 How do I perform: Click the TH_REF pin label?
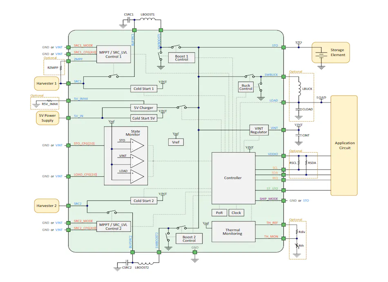point(272,223)
